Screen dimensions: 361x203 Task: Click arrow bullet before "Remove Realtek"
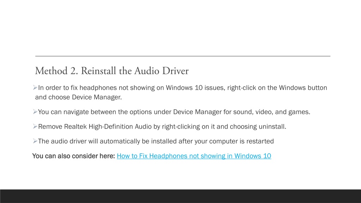click(x=35, y=127)
